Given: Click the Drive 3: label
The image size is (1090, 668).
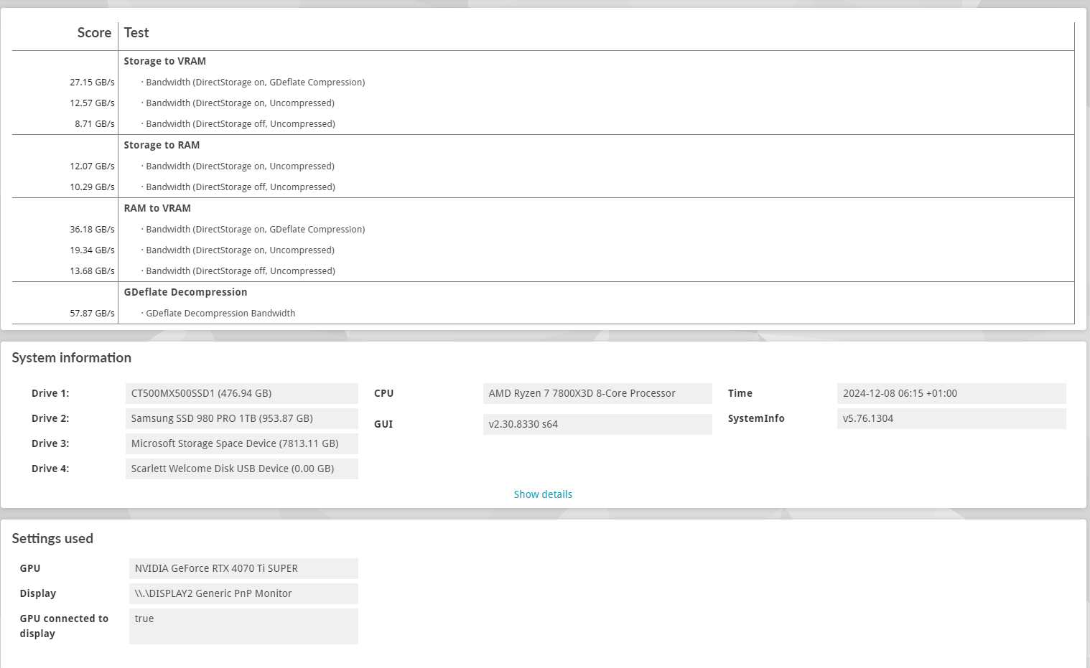Looking at the screenshot, I should tap(50, 443).
